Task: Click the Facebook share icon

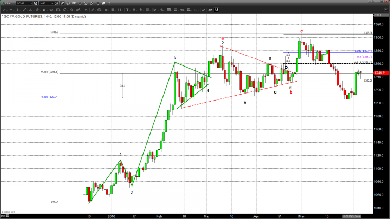Action: click(109, 3)
